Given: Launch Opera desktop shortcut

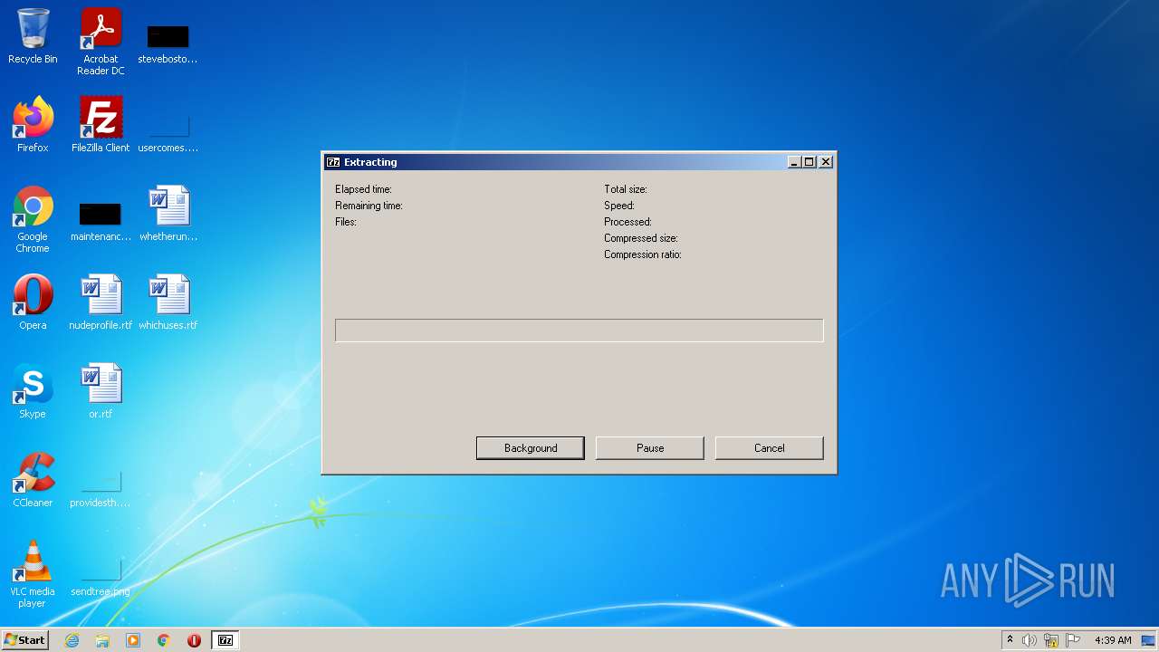Looking at the screenshot, I should click(33, 302).
